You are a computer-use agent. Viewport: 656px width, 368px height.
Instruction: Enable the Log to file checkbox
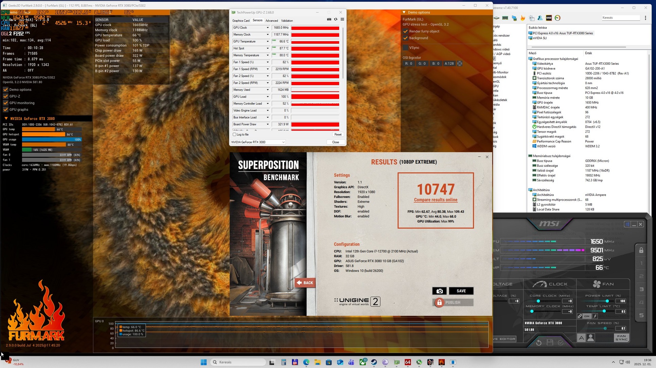(x=234, y=135)
